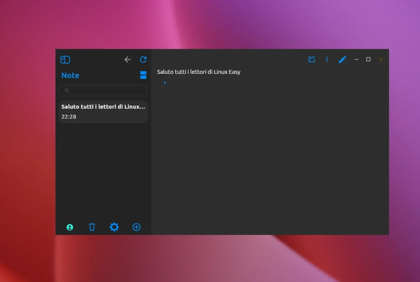
Task: Refresh the notes list
Action: coord(143,60)
